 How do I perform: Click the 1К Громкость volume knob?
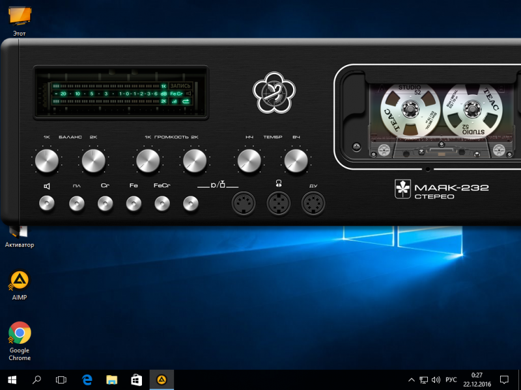[148, 161]
